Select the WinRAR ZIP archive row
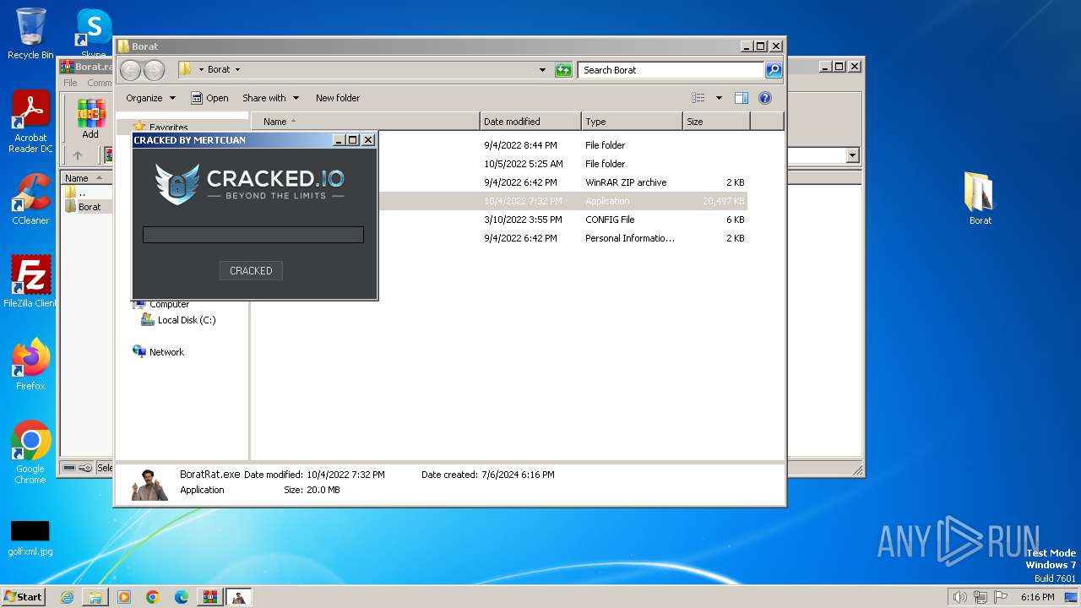Image resolution: width=1081 pixels, height=608 pixels. [x=562, y=182]
